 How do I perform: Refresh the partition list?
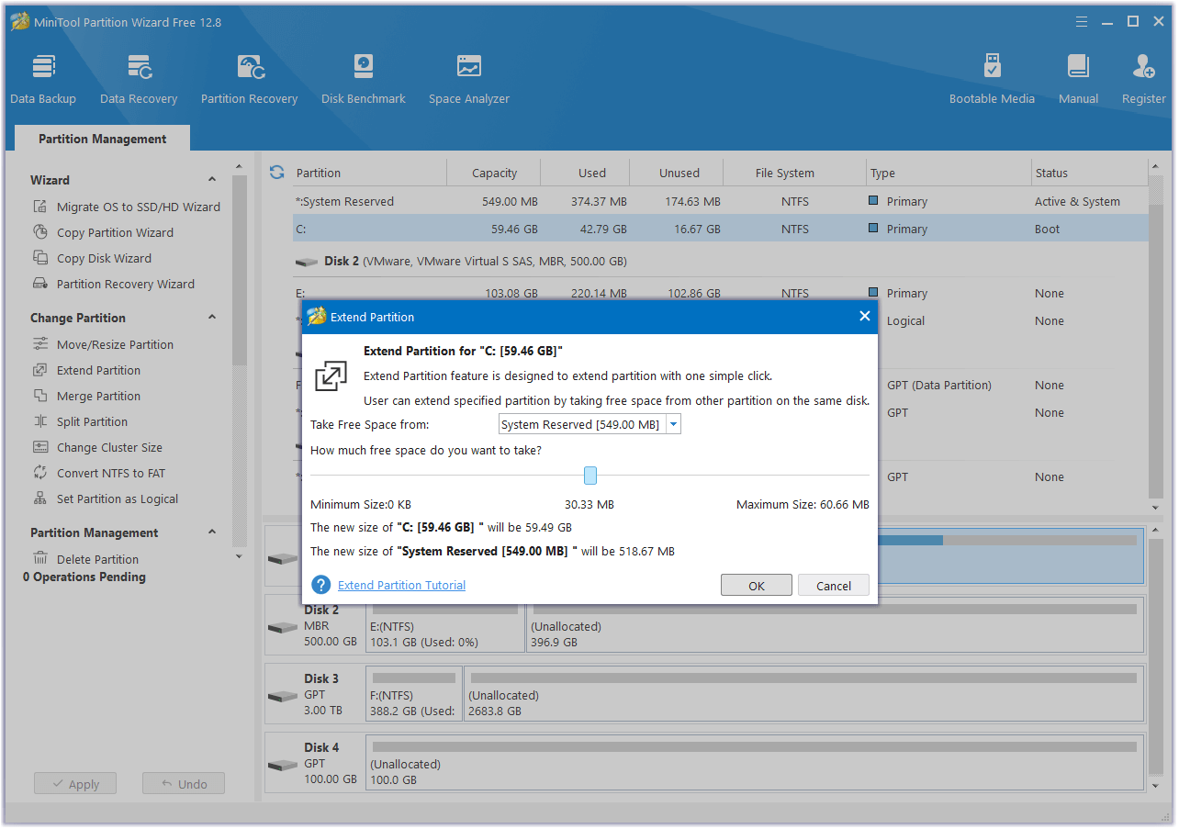(x=276, y=172)
